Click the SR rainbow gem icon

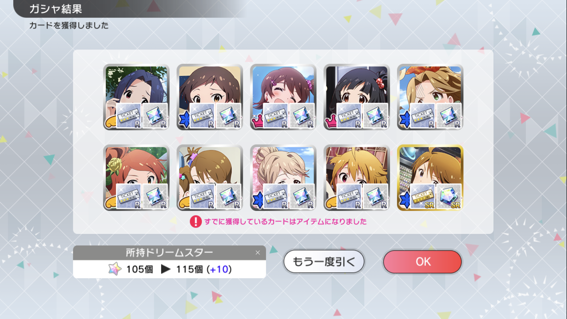pyautogui.click(x=449, y=196)
